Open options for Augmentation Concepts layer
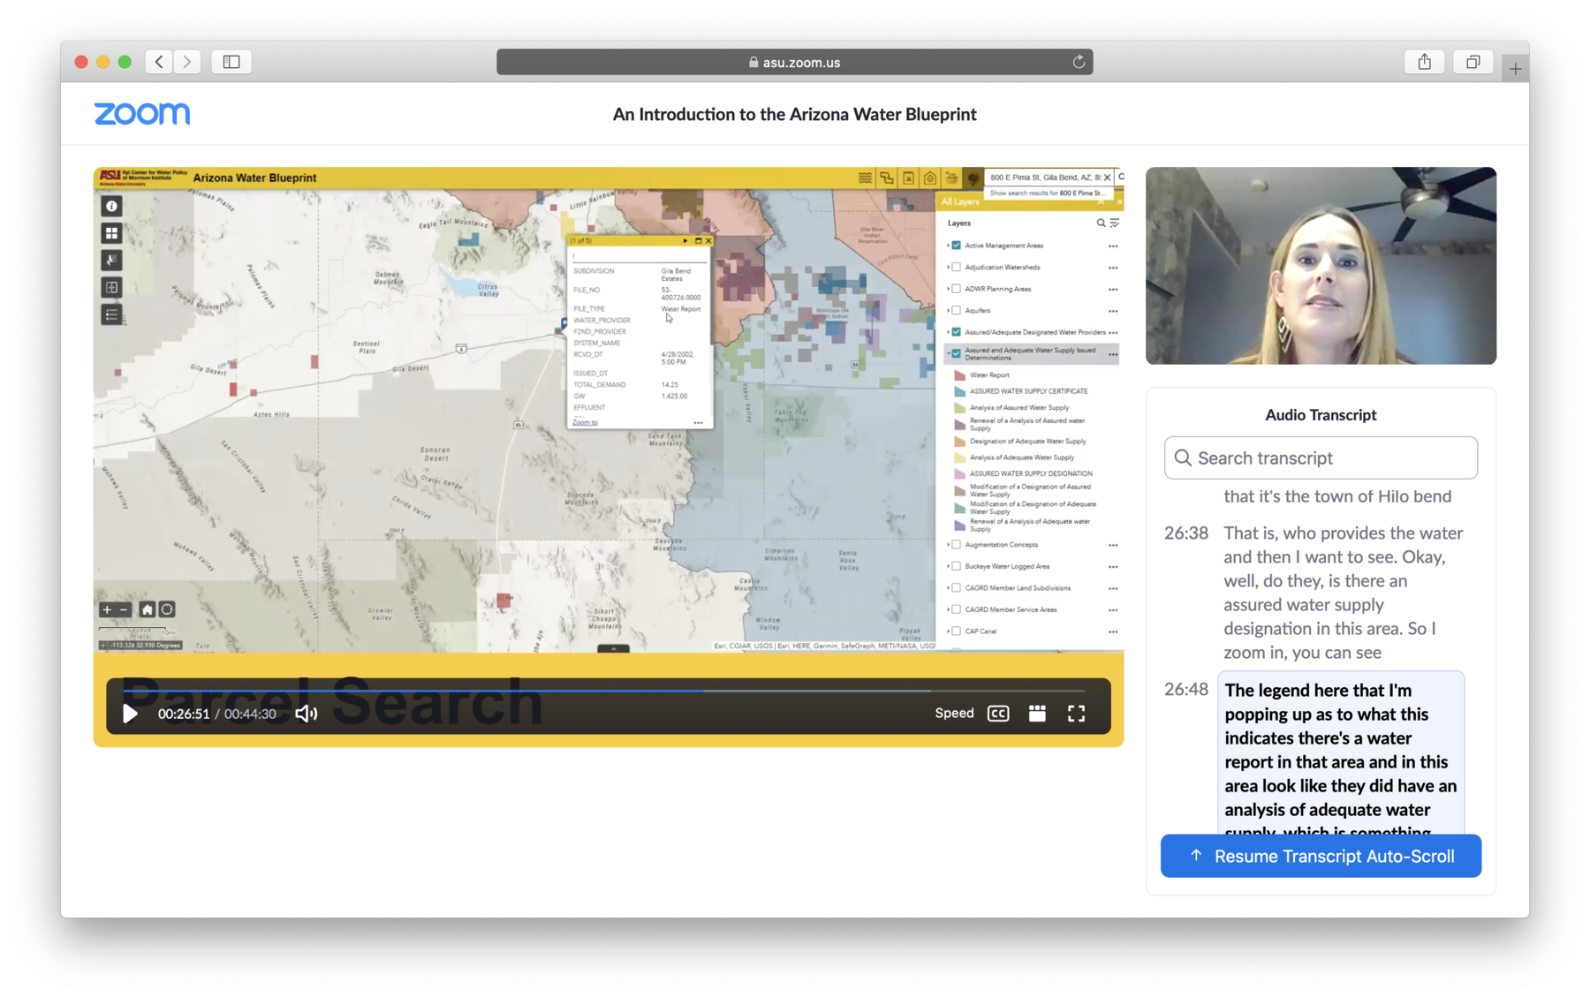Viewport: 1590px width, 998px height. point(1113,546)
